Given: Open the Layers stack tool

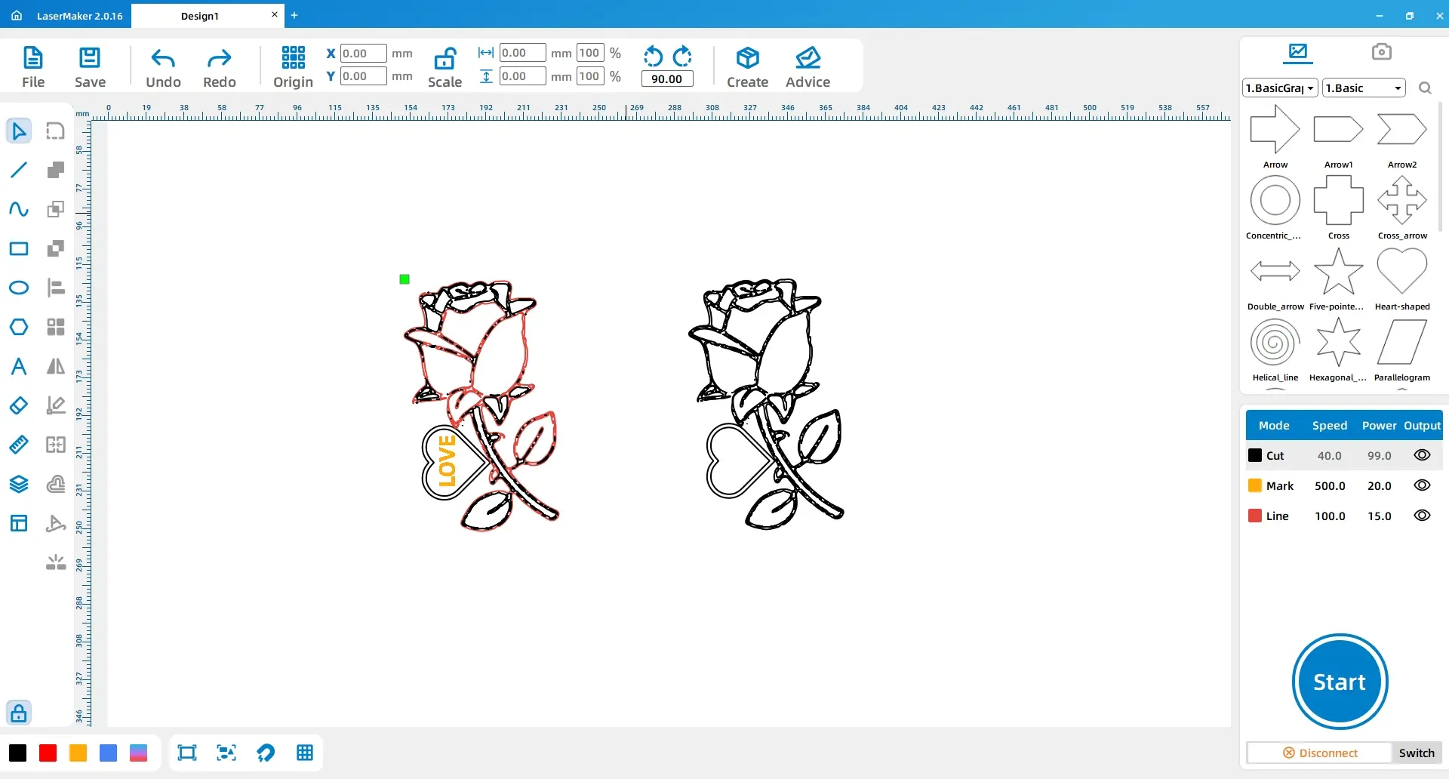Looking at the screenshot, I should point(19,484).
